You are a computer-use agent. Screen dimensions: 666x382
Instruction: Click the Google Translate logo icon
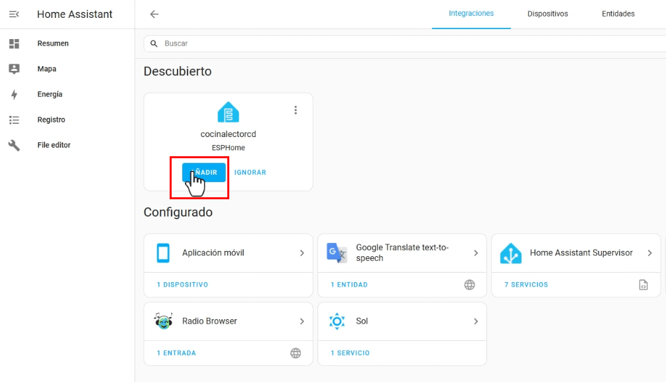(337, 253)
